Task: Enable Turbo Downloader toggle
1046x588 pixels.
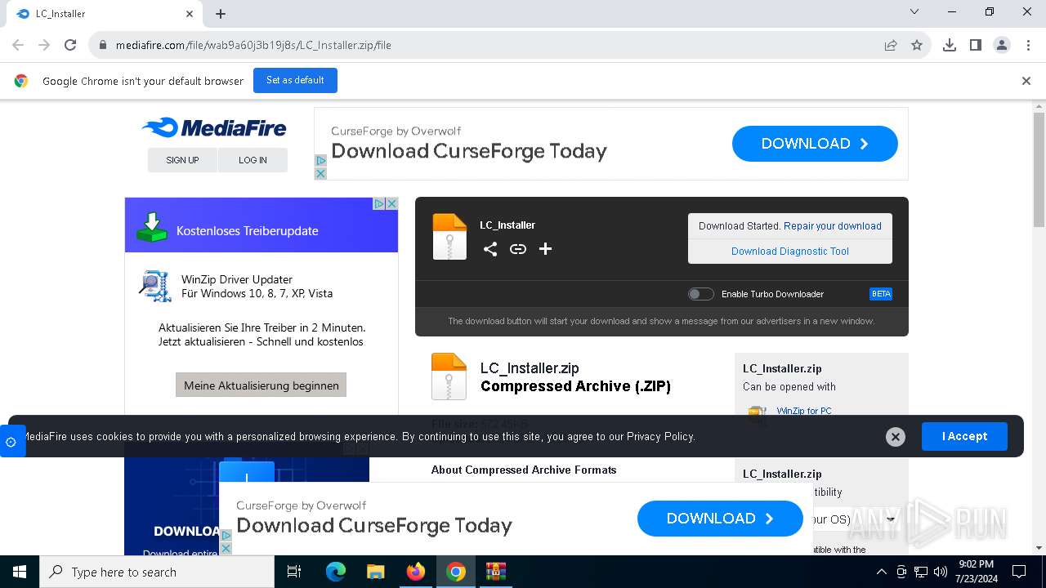Action: (700, 294)
